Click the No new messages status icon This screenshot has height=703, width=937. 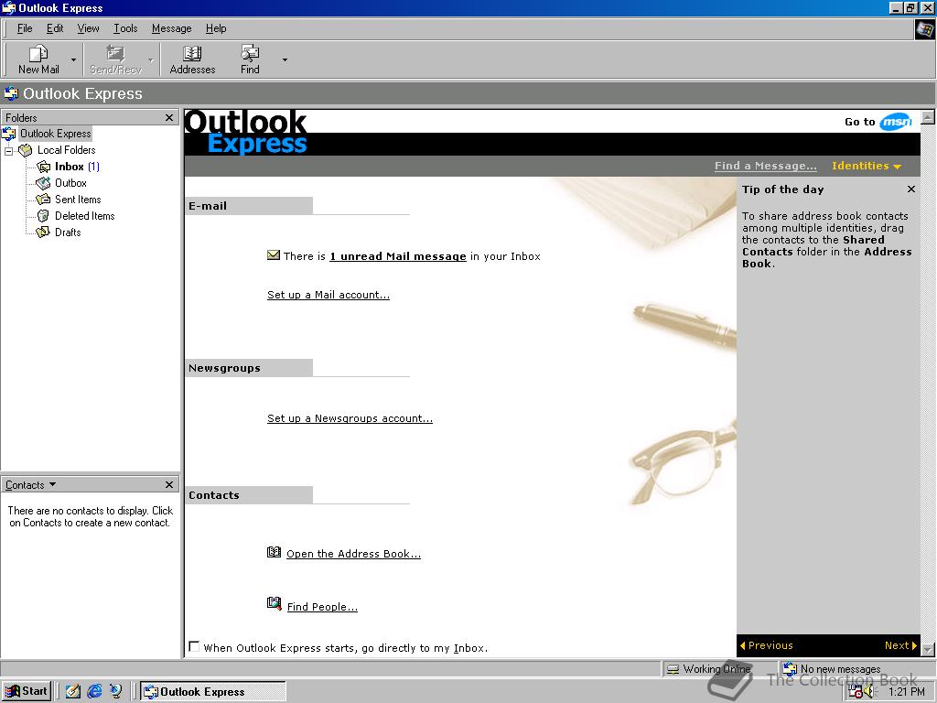(790, 668)
